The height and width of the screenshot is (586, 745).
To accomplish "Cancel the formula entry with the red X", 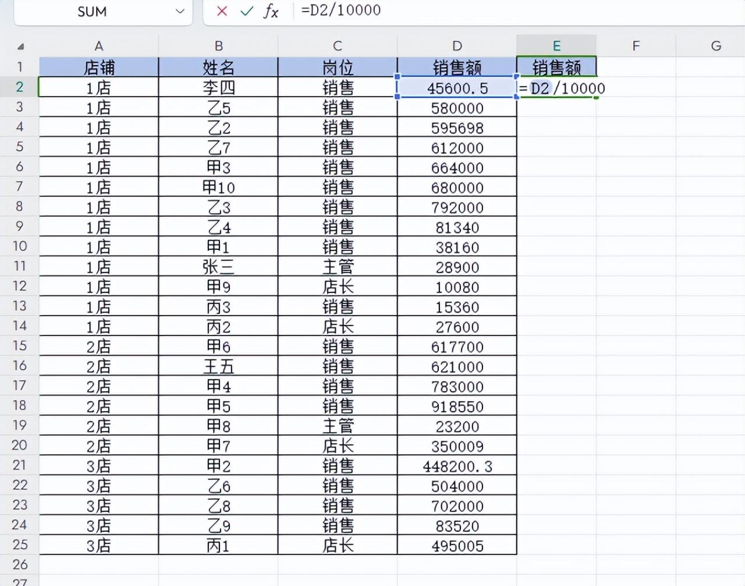I will coord(222,11).
